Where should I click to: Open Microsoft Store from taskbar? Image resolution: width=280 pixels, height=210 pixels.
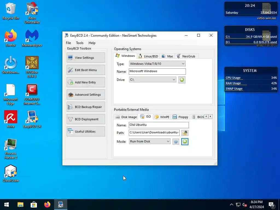pos(34,205)
